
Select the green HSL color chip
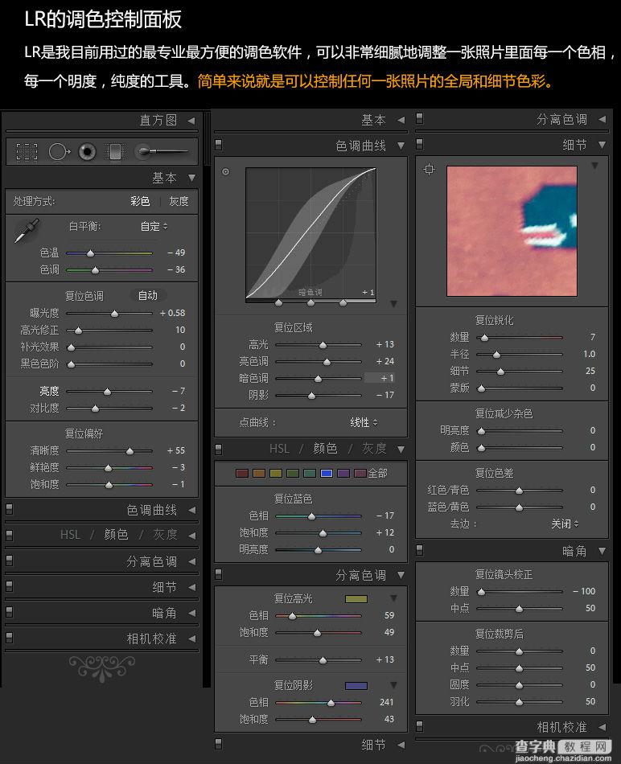pyautogui.click(x=293, y=473)
